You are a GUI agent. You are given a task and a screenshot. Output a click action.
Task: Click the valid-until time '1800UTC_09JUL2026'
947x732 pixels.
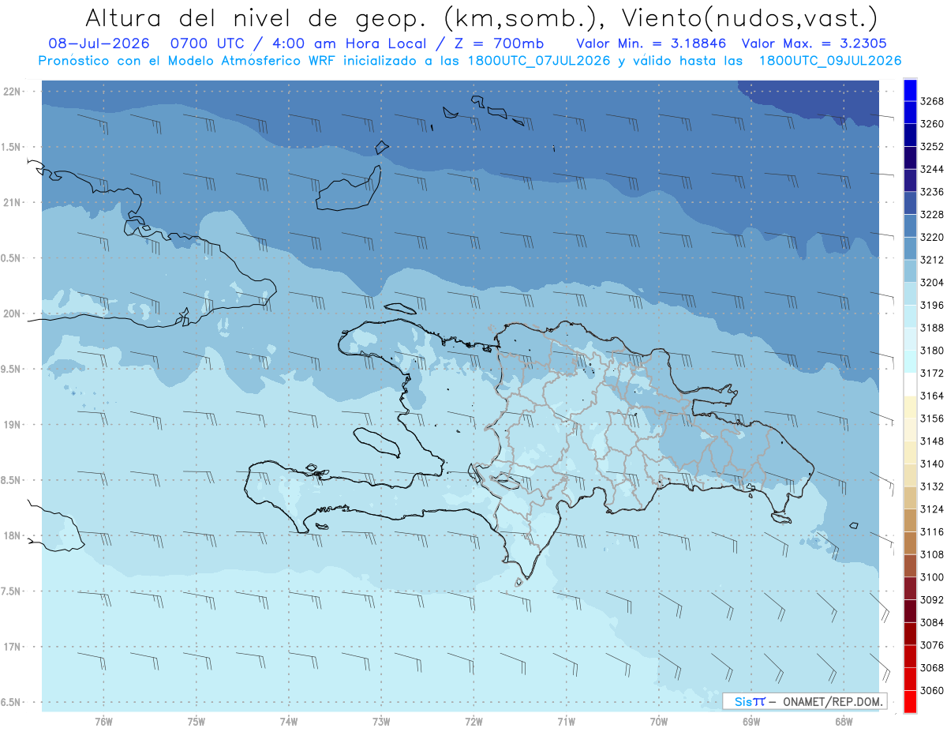(x=829, y=61)
